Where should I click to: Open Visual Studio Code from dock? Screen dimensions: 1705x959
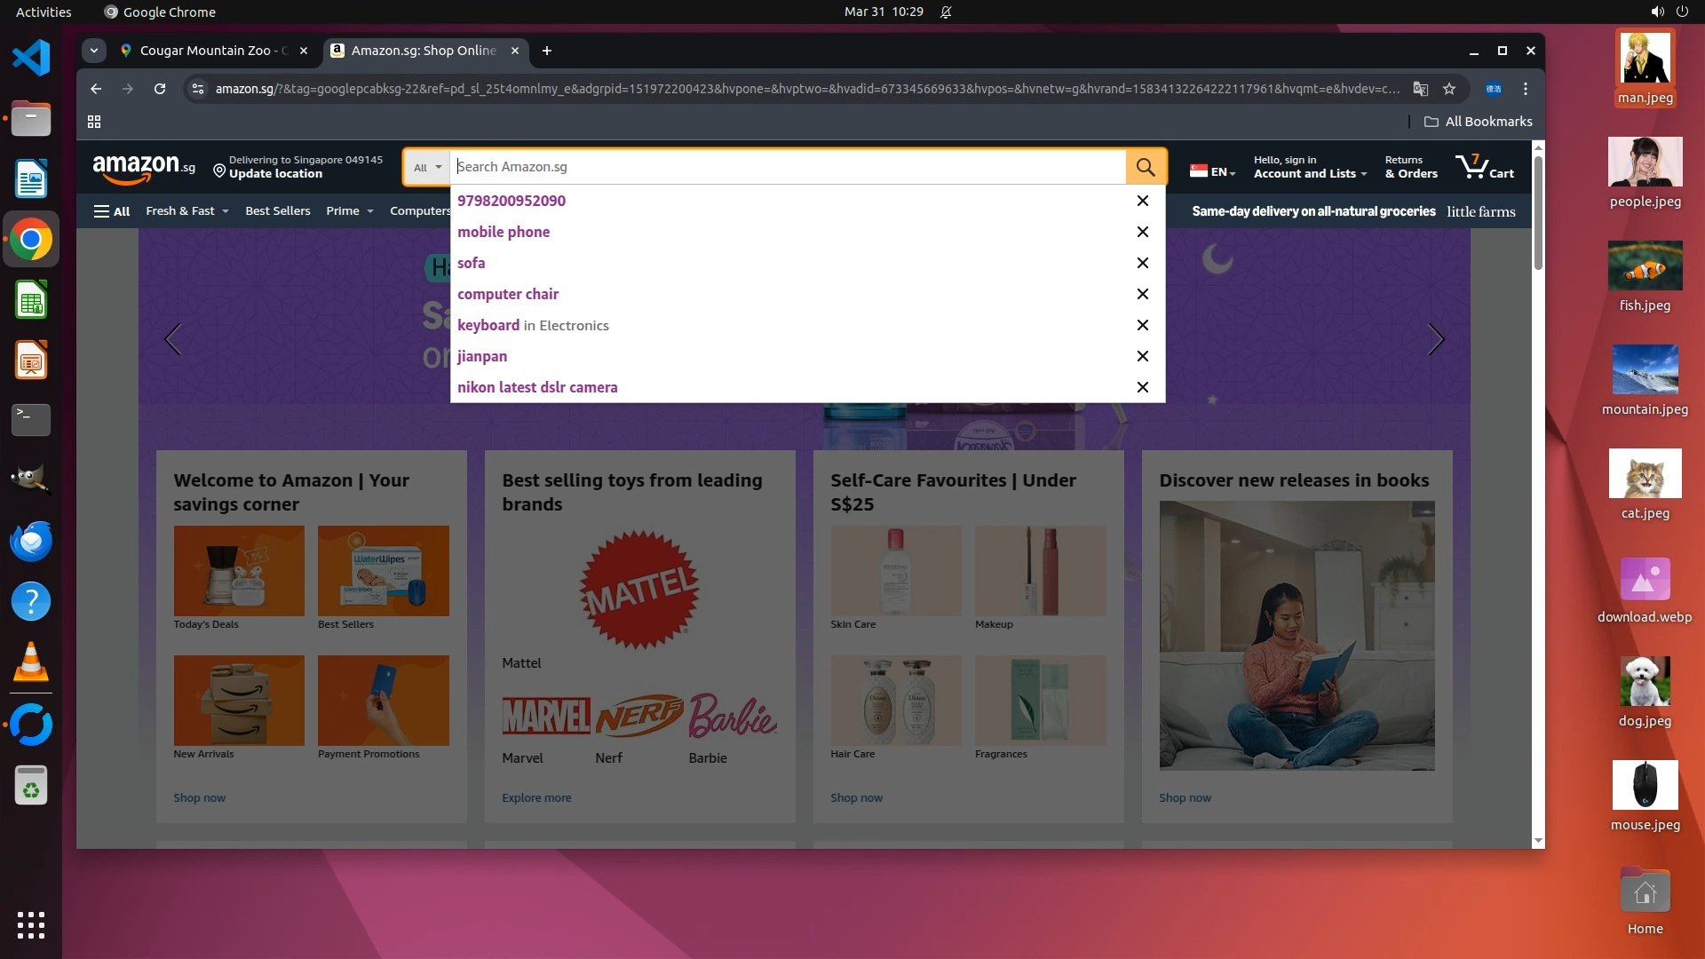[x=31, y=58]
